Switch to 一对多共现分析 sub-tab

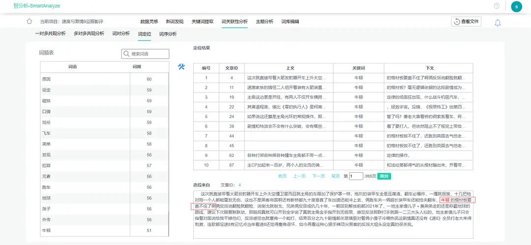point(51,33)
